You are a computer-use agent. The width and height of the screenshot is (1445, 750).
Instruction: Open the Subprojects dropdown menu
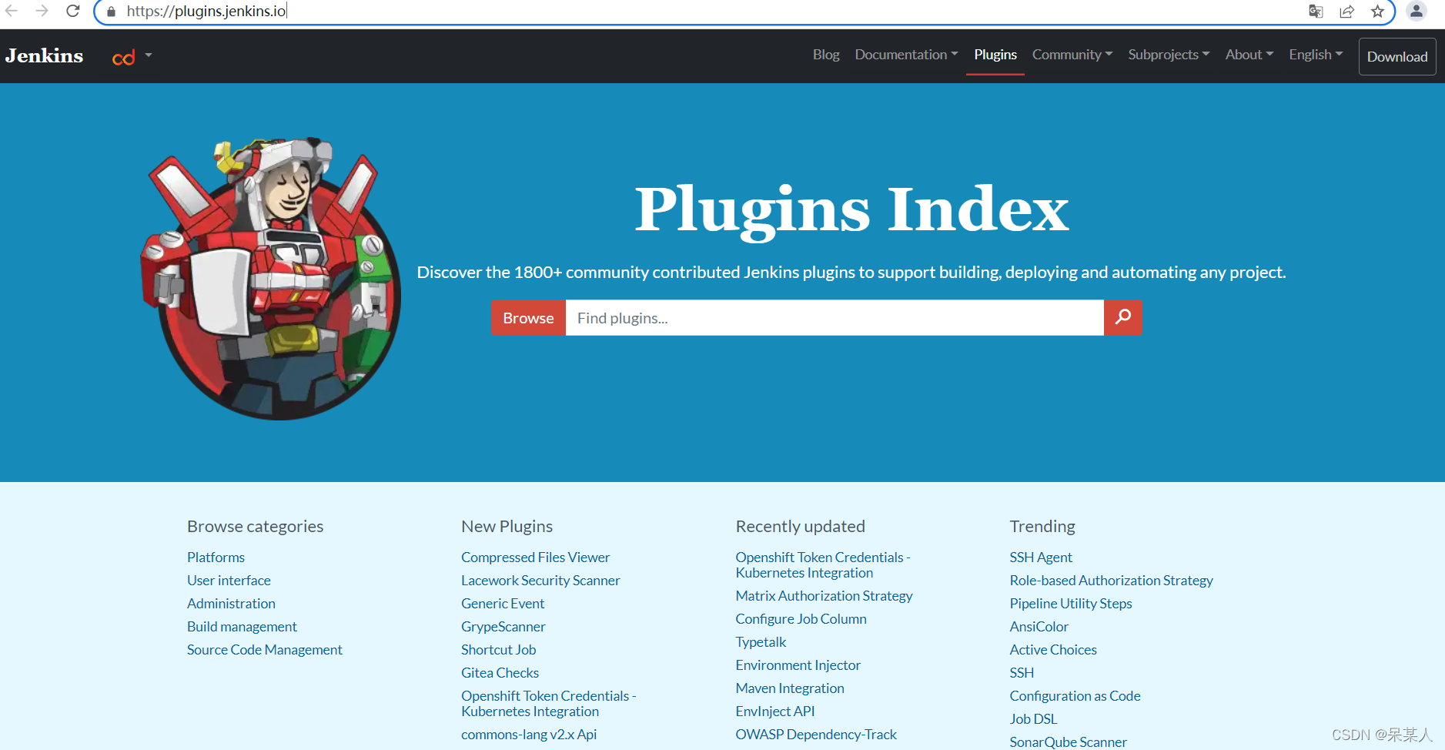tap(1169, 55)
